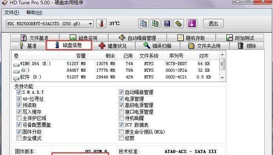Select the 磁盘信息 tab

[x=69, y=45]
